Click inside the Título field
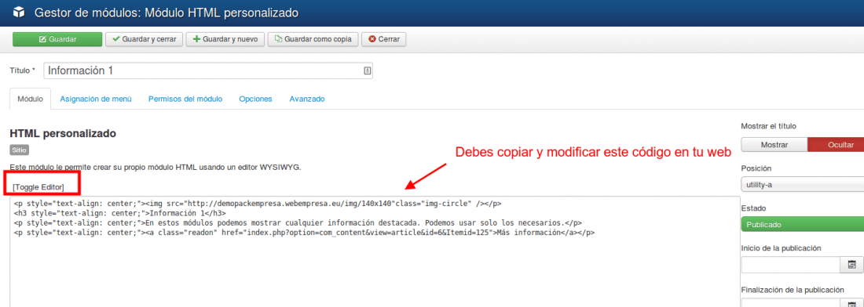This screenshot has height=307, width=864. click(208, 70)
